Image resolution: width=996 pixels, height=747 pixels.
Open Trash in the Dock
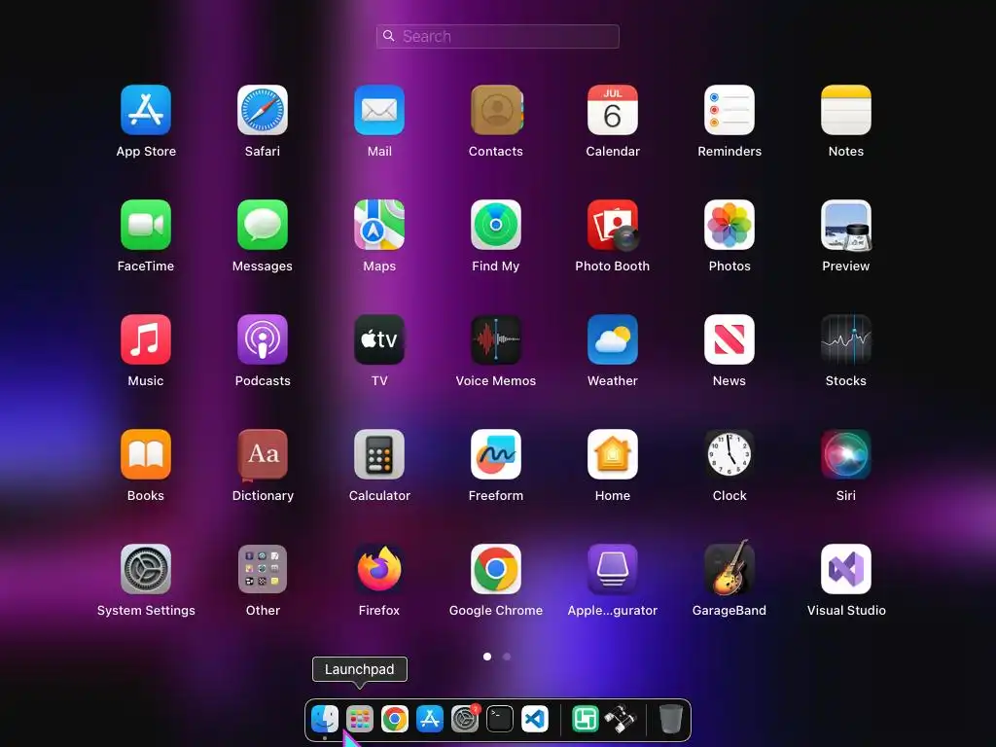671,719
